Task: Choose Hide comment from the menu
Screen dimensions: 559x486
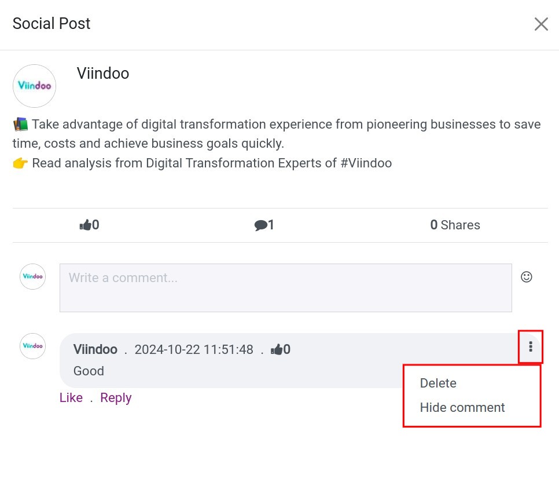Action: pos(462,408)
